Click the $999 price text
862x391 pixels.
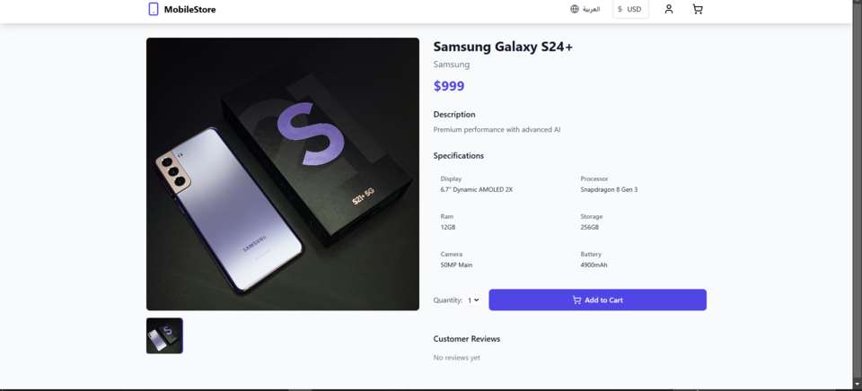(x=449, y=86)
